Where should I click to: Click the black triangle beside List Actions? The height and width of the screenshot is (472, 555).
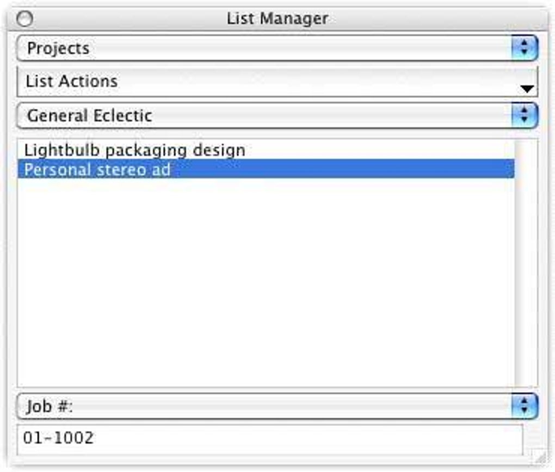click(x=527, y=89)
